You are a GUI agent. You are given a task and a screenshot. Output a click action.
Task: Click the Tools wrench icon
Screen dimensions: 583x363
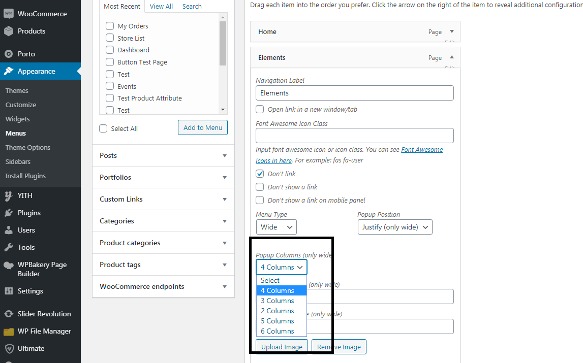[9, 247]
